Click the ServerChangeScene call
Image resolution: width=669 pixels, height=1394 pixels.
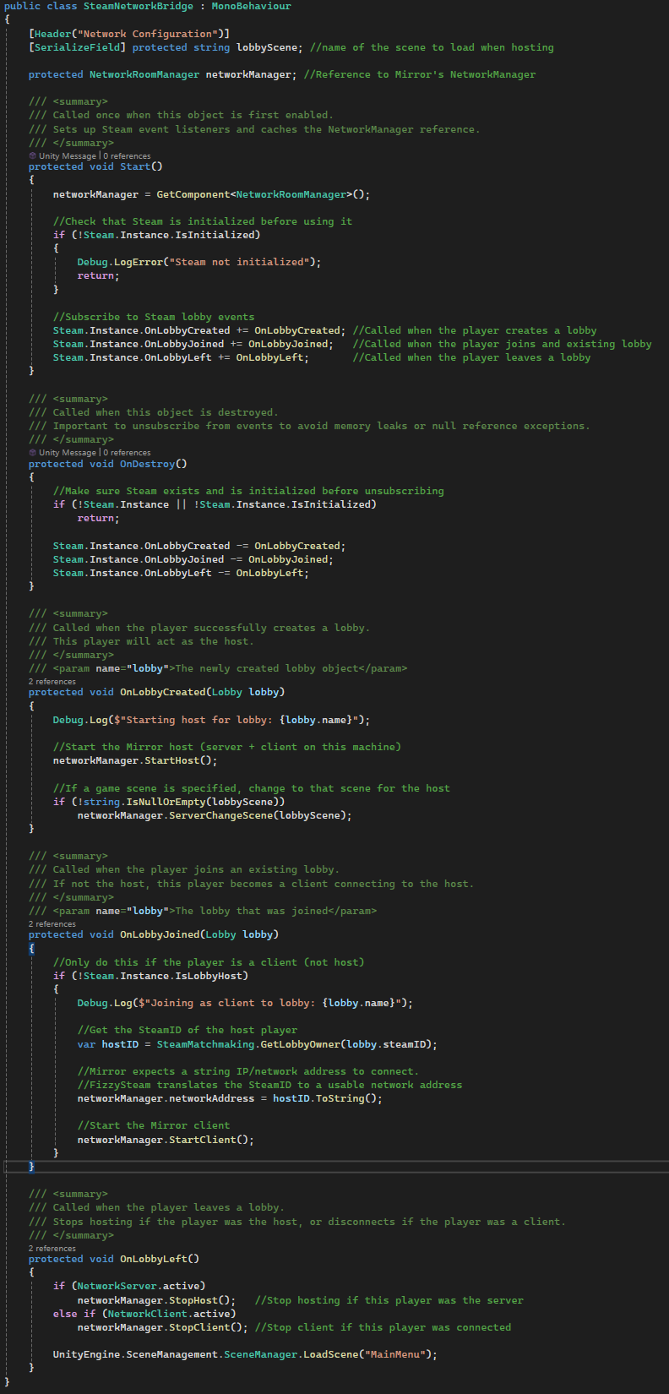click(215, 815)
